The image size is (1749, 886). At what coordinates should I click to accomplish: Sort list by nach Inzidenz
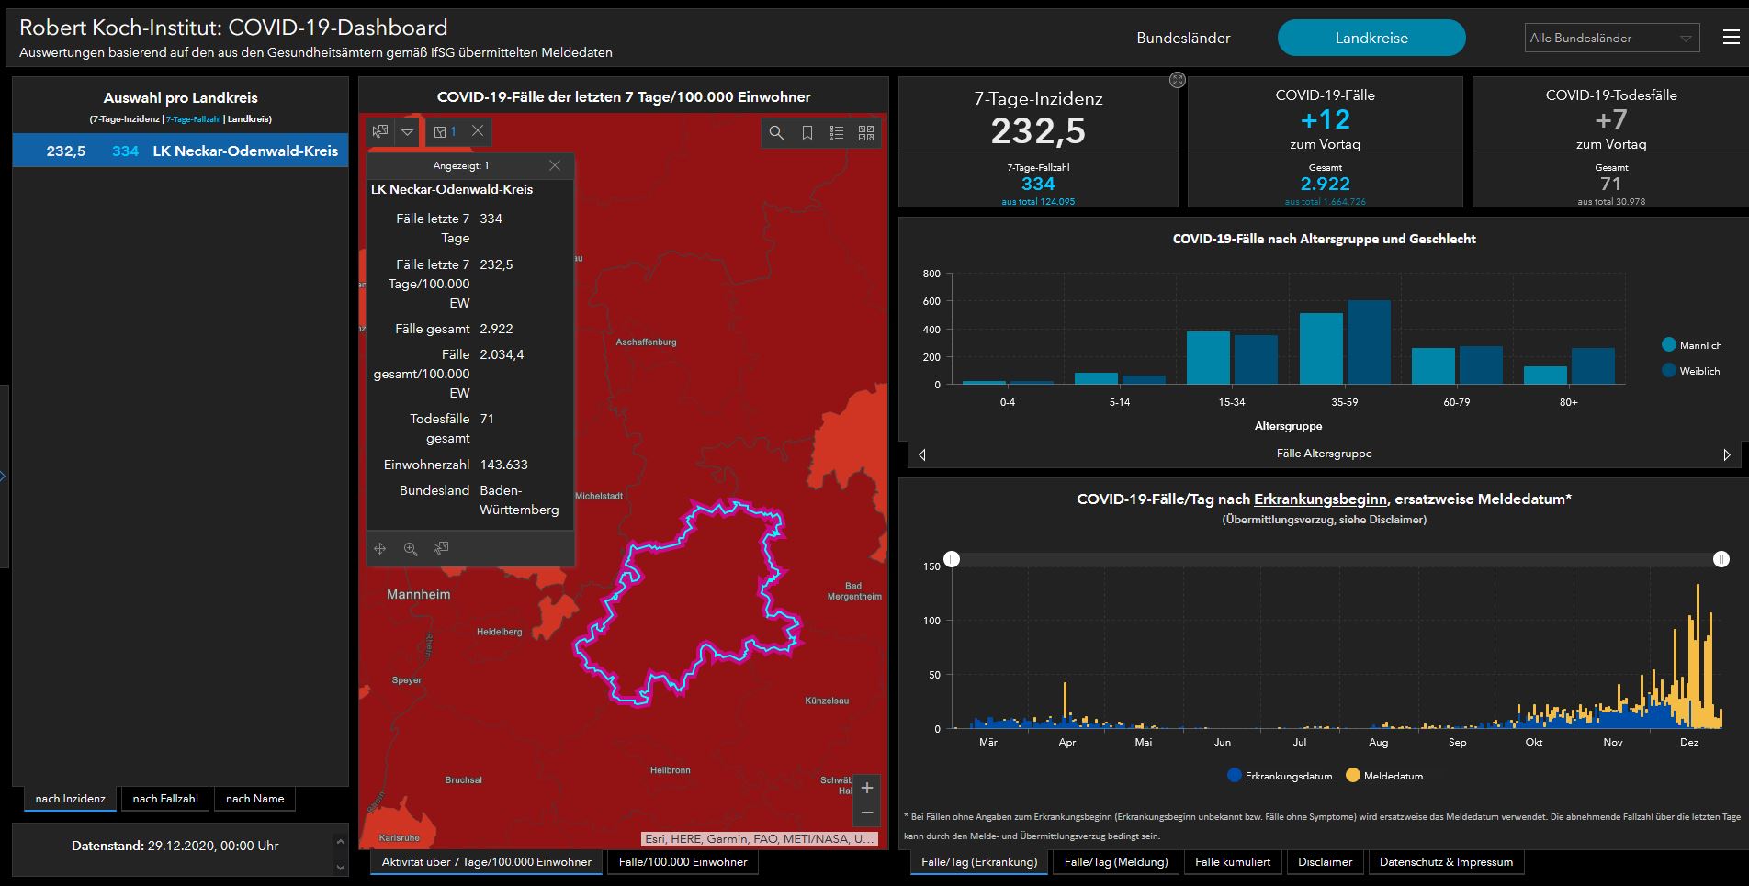coord(71,799)
